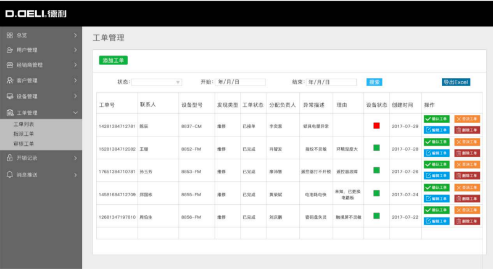Click device model 8853-FM cell
Screen dimensions: 493x270
point(191,172)
